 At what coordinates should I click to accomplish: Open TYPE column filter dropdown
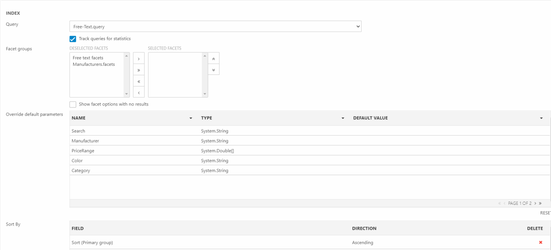343,118
